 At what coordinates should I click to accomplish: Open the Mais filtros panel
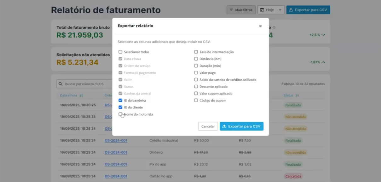241,10
